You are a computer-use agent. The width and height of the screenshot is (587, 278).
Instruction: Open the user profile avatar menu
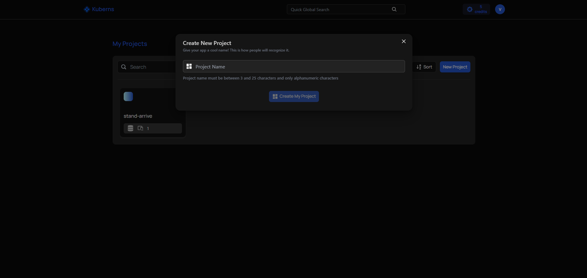500,9
